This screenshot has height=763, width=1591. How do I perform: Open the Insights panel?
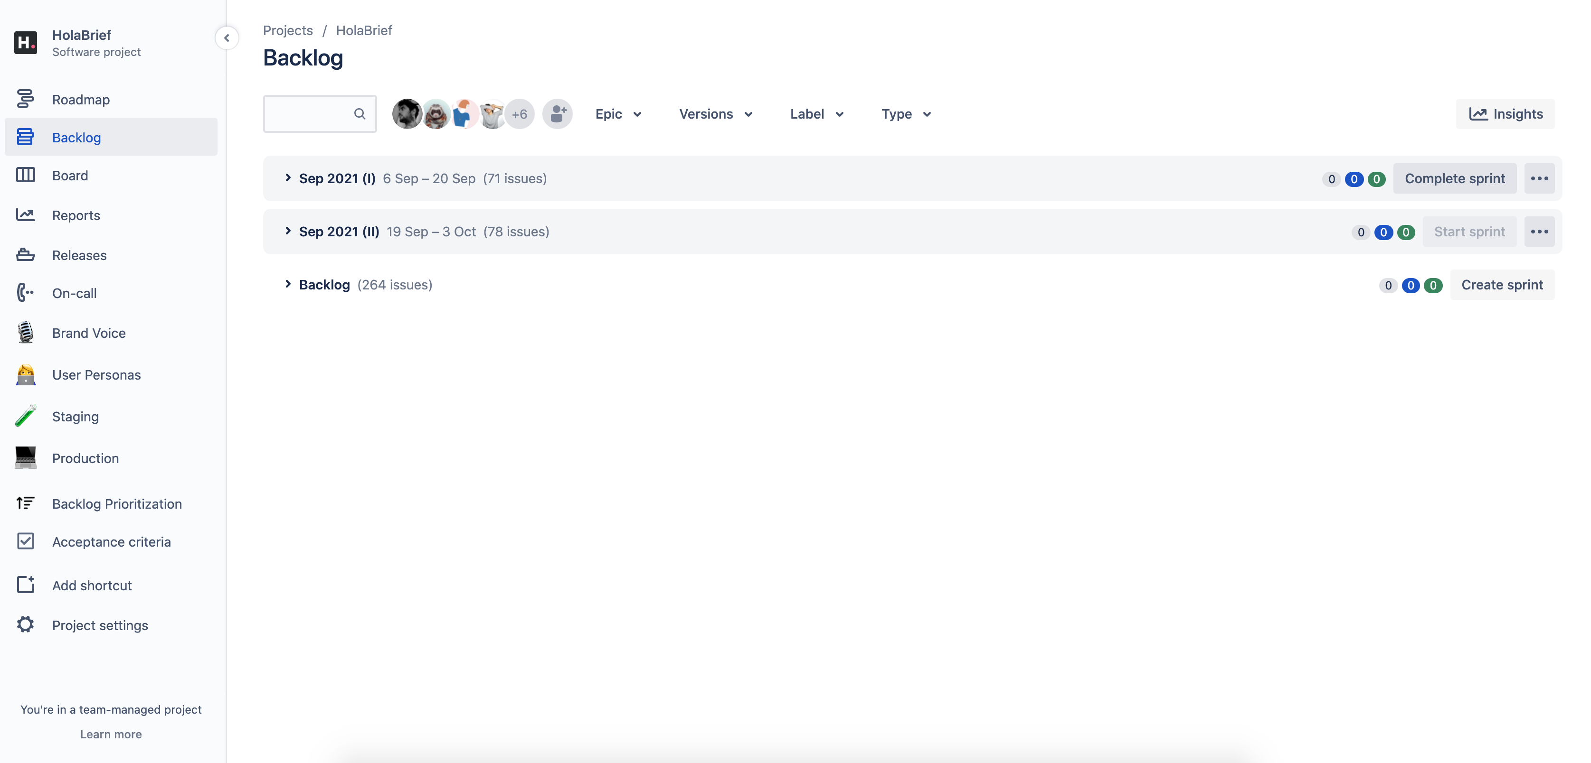click(1505, 114)
